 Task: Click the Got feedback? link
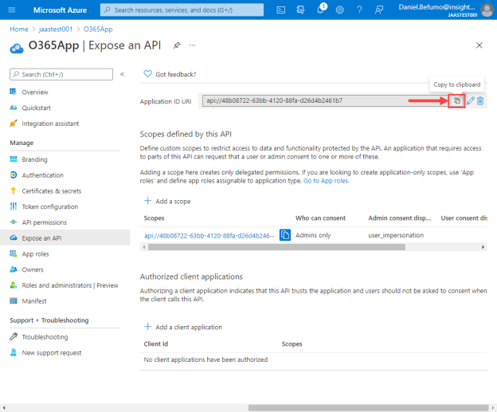[x=175, y=74]
